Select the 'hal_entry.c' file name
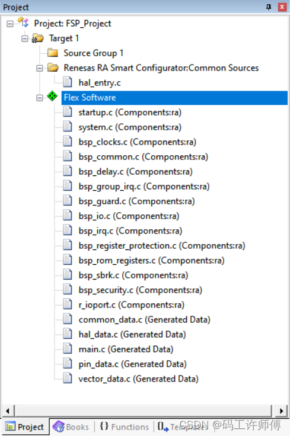 (100, 83)
